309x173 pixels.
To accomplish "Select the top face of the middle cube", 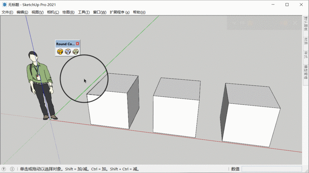I will coord(177,89).
